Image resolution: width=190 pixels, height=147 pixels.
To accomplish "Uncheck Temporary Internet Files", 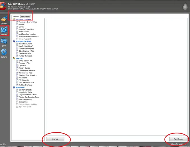I will click(x=17, y=22).
